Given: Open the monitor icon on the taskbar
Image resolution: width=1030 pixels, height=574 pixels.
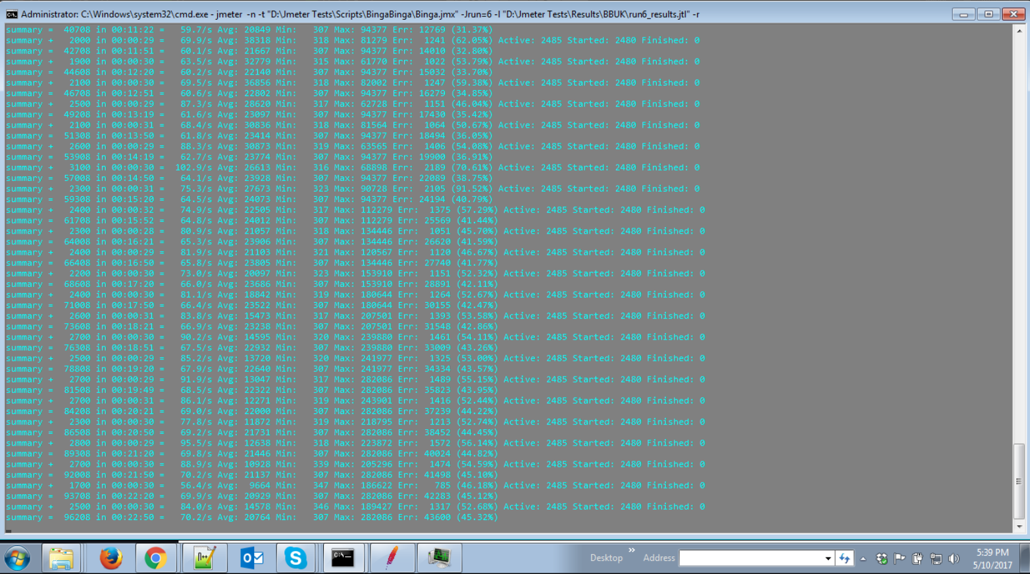Looking at the screenshot, I should (439, 558).
